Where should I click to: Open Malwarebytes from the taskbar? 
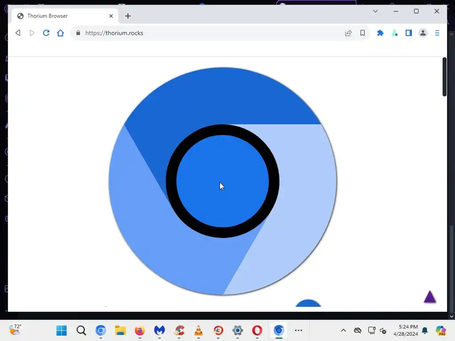[x=160, y=330]
